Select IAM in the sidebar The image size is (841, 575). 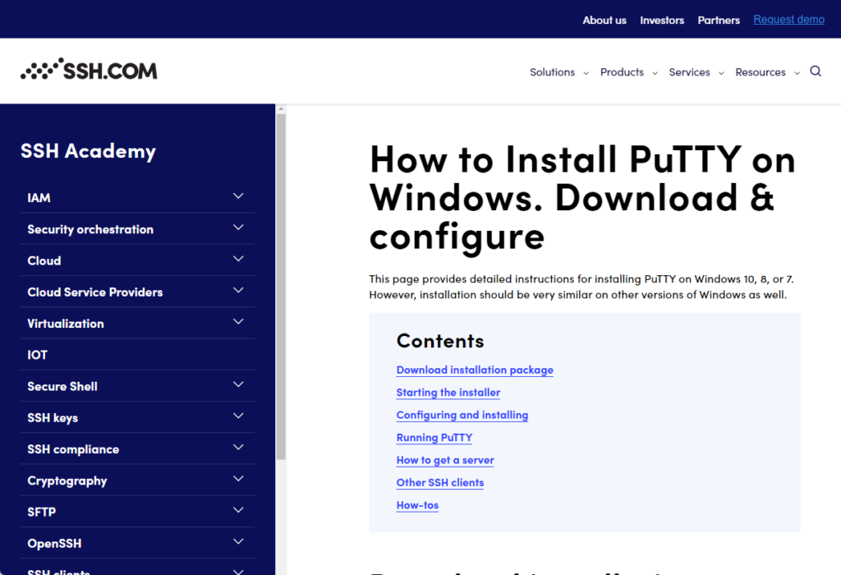pos(39,198)
